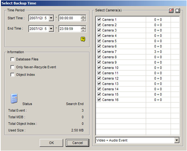Click the deselect all cameras icon
This screenshot has height=151, width=187.
177,11
